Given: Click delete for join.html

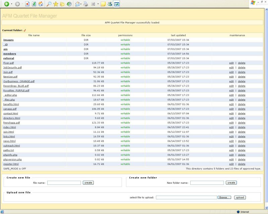Looking at the screenshot, I should pos(242,132).
